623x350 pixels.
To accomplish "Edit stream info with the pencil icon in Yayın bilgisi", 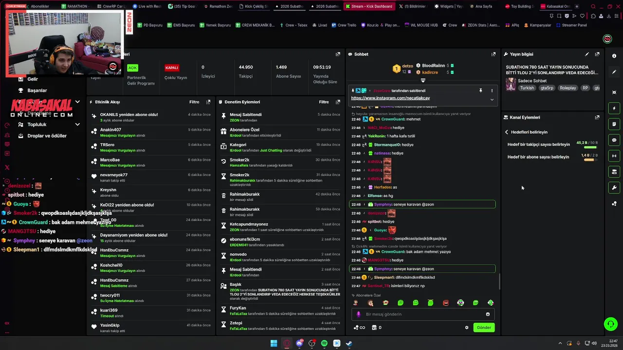I will [587, 54].
